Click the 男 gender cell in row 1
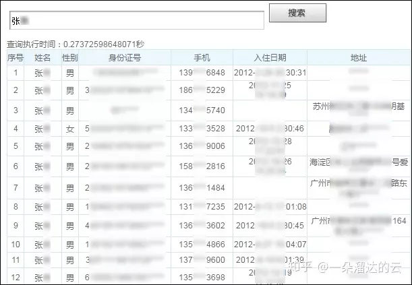 [70, 73]
